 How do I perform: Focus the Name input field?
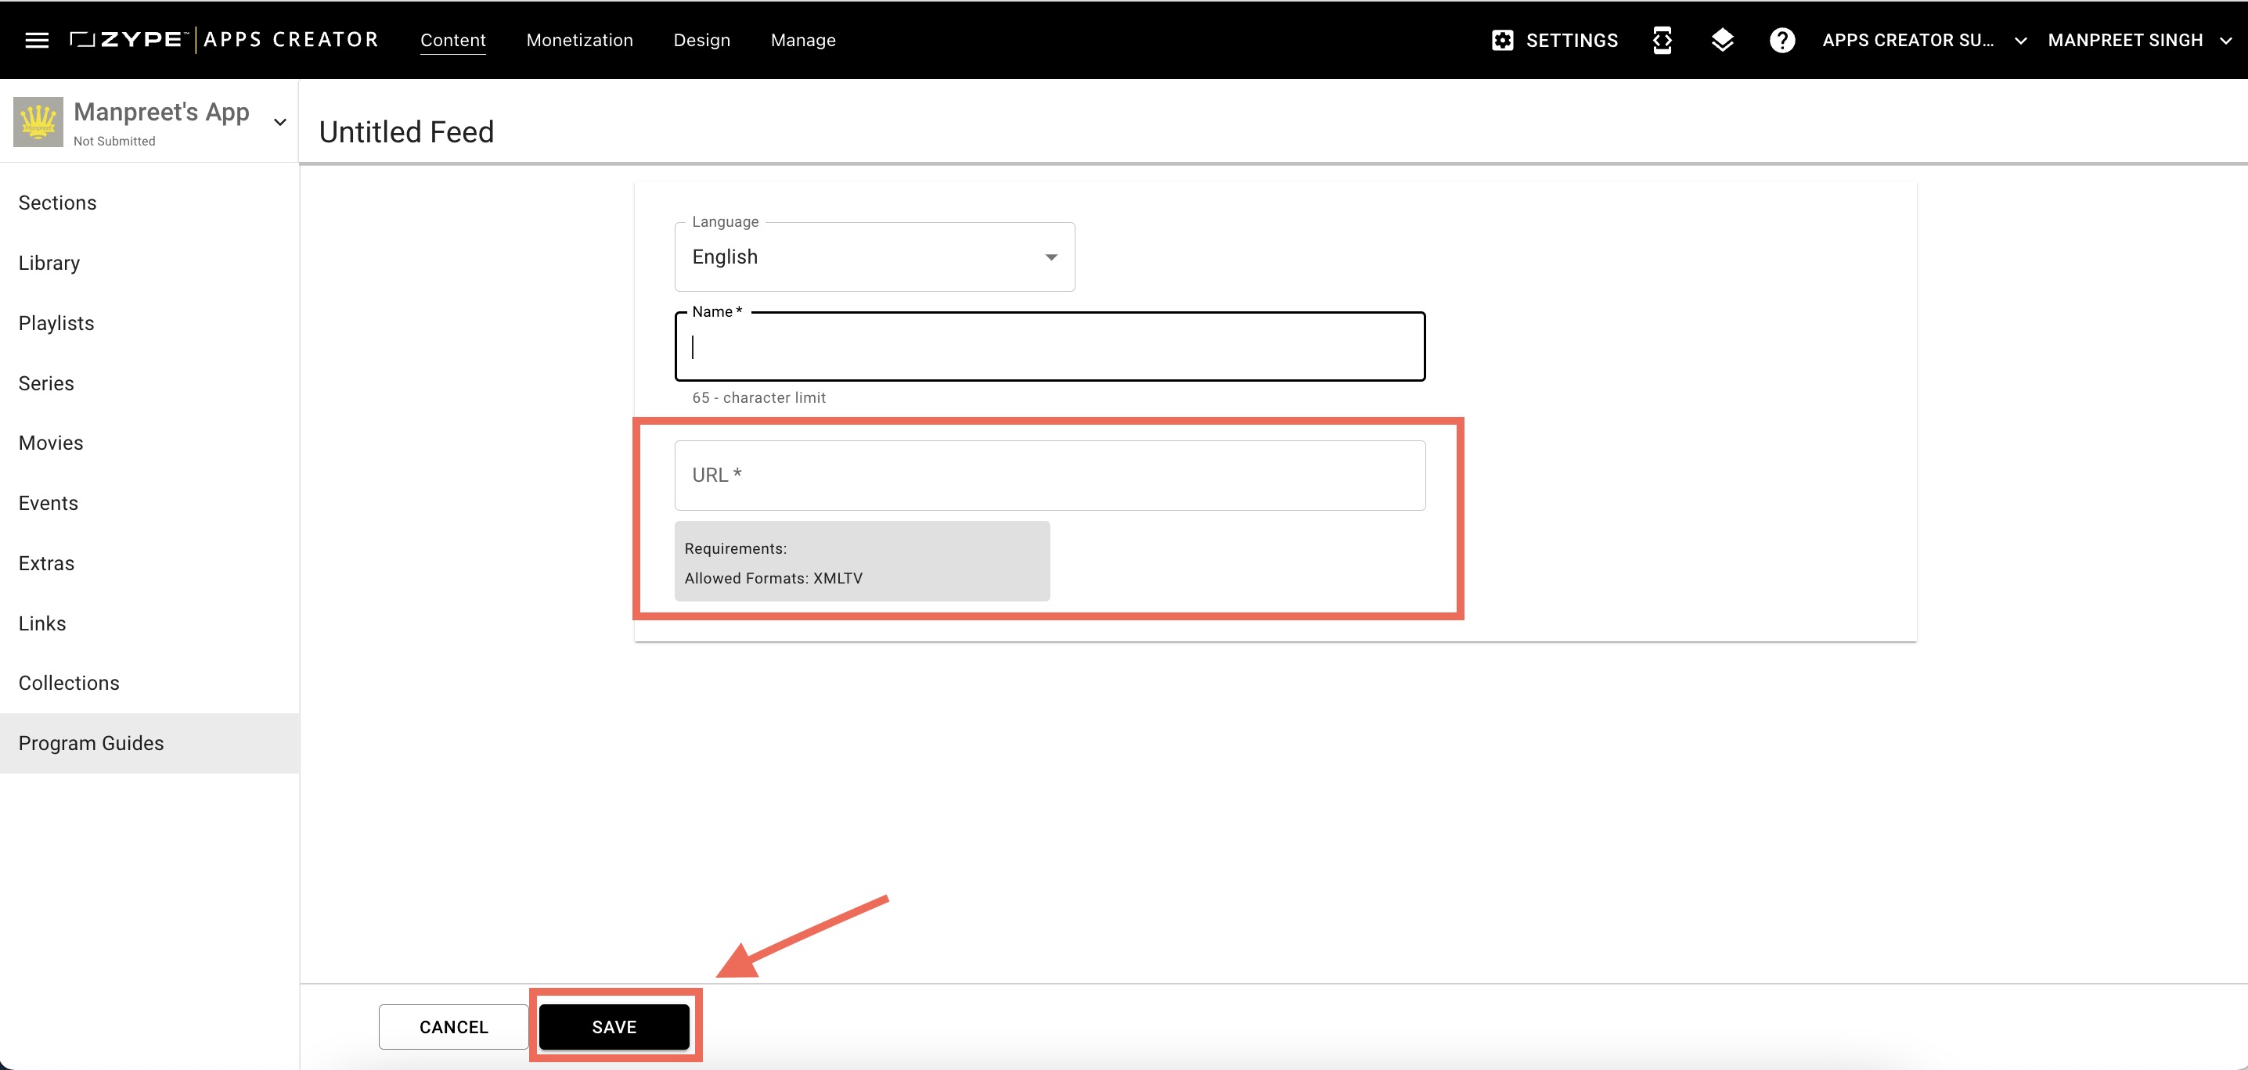(x=1050, y=346)
